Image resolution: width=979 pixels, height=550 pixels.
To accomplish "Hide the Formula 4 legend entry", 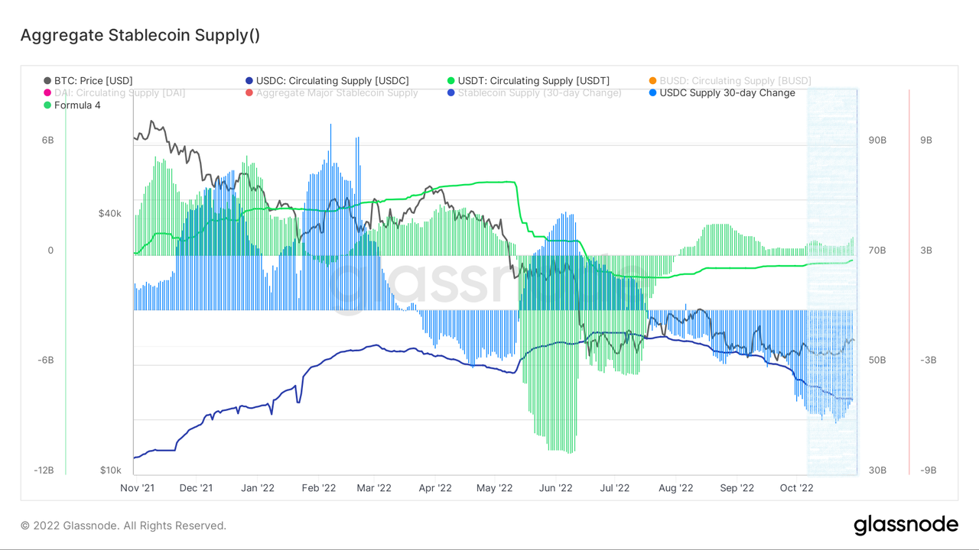I will click(76, 105).
